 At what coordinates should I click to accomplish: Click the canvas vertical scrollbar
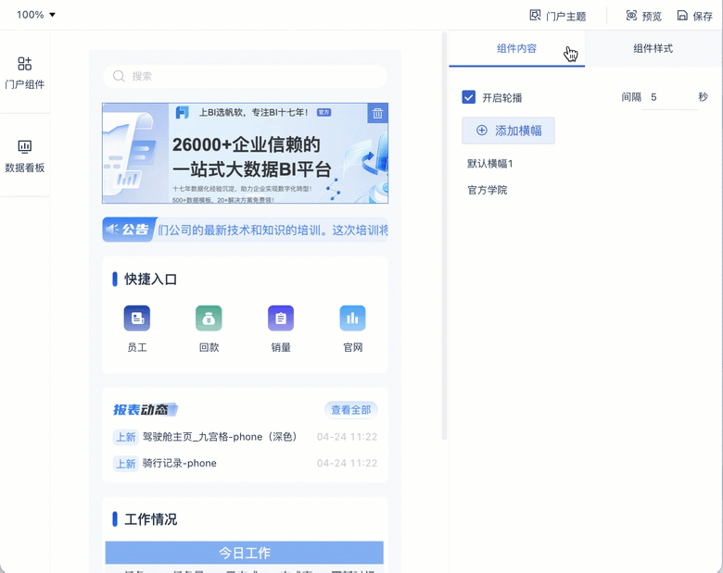[444, 235]
